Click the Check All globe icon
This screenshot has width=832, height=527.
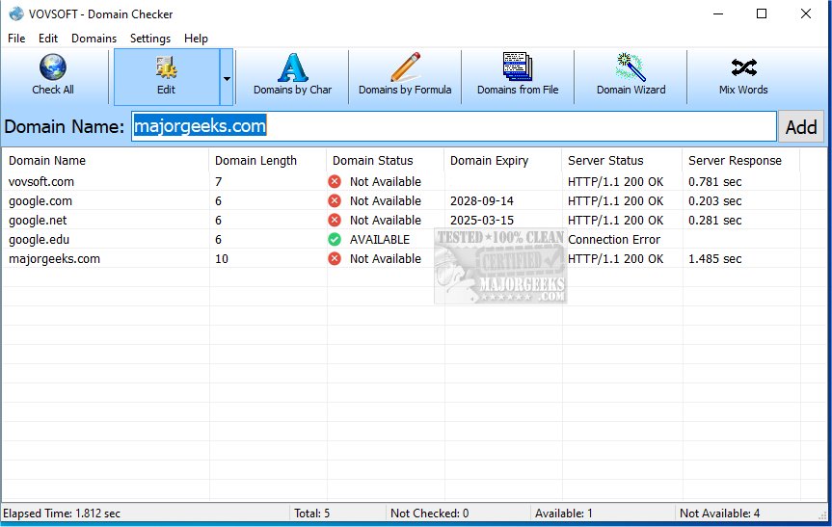click(53, 68)
